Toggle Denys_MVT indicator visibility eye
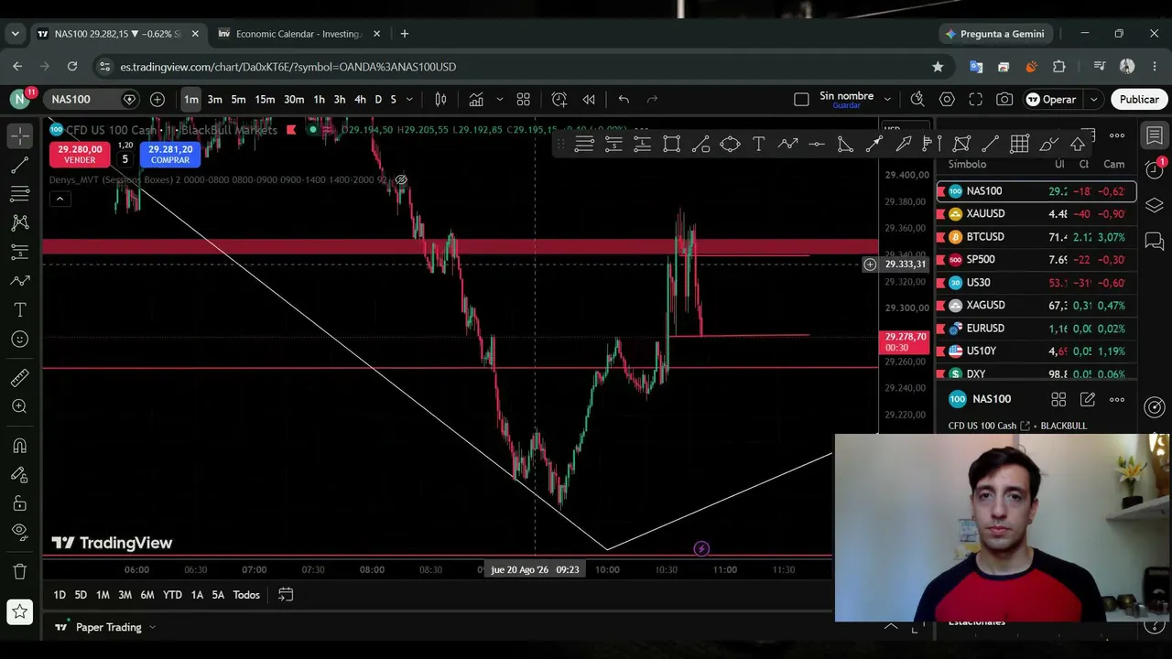1172x659 pixels. coord(401,180)
